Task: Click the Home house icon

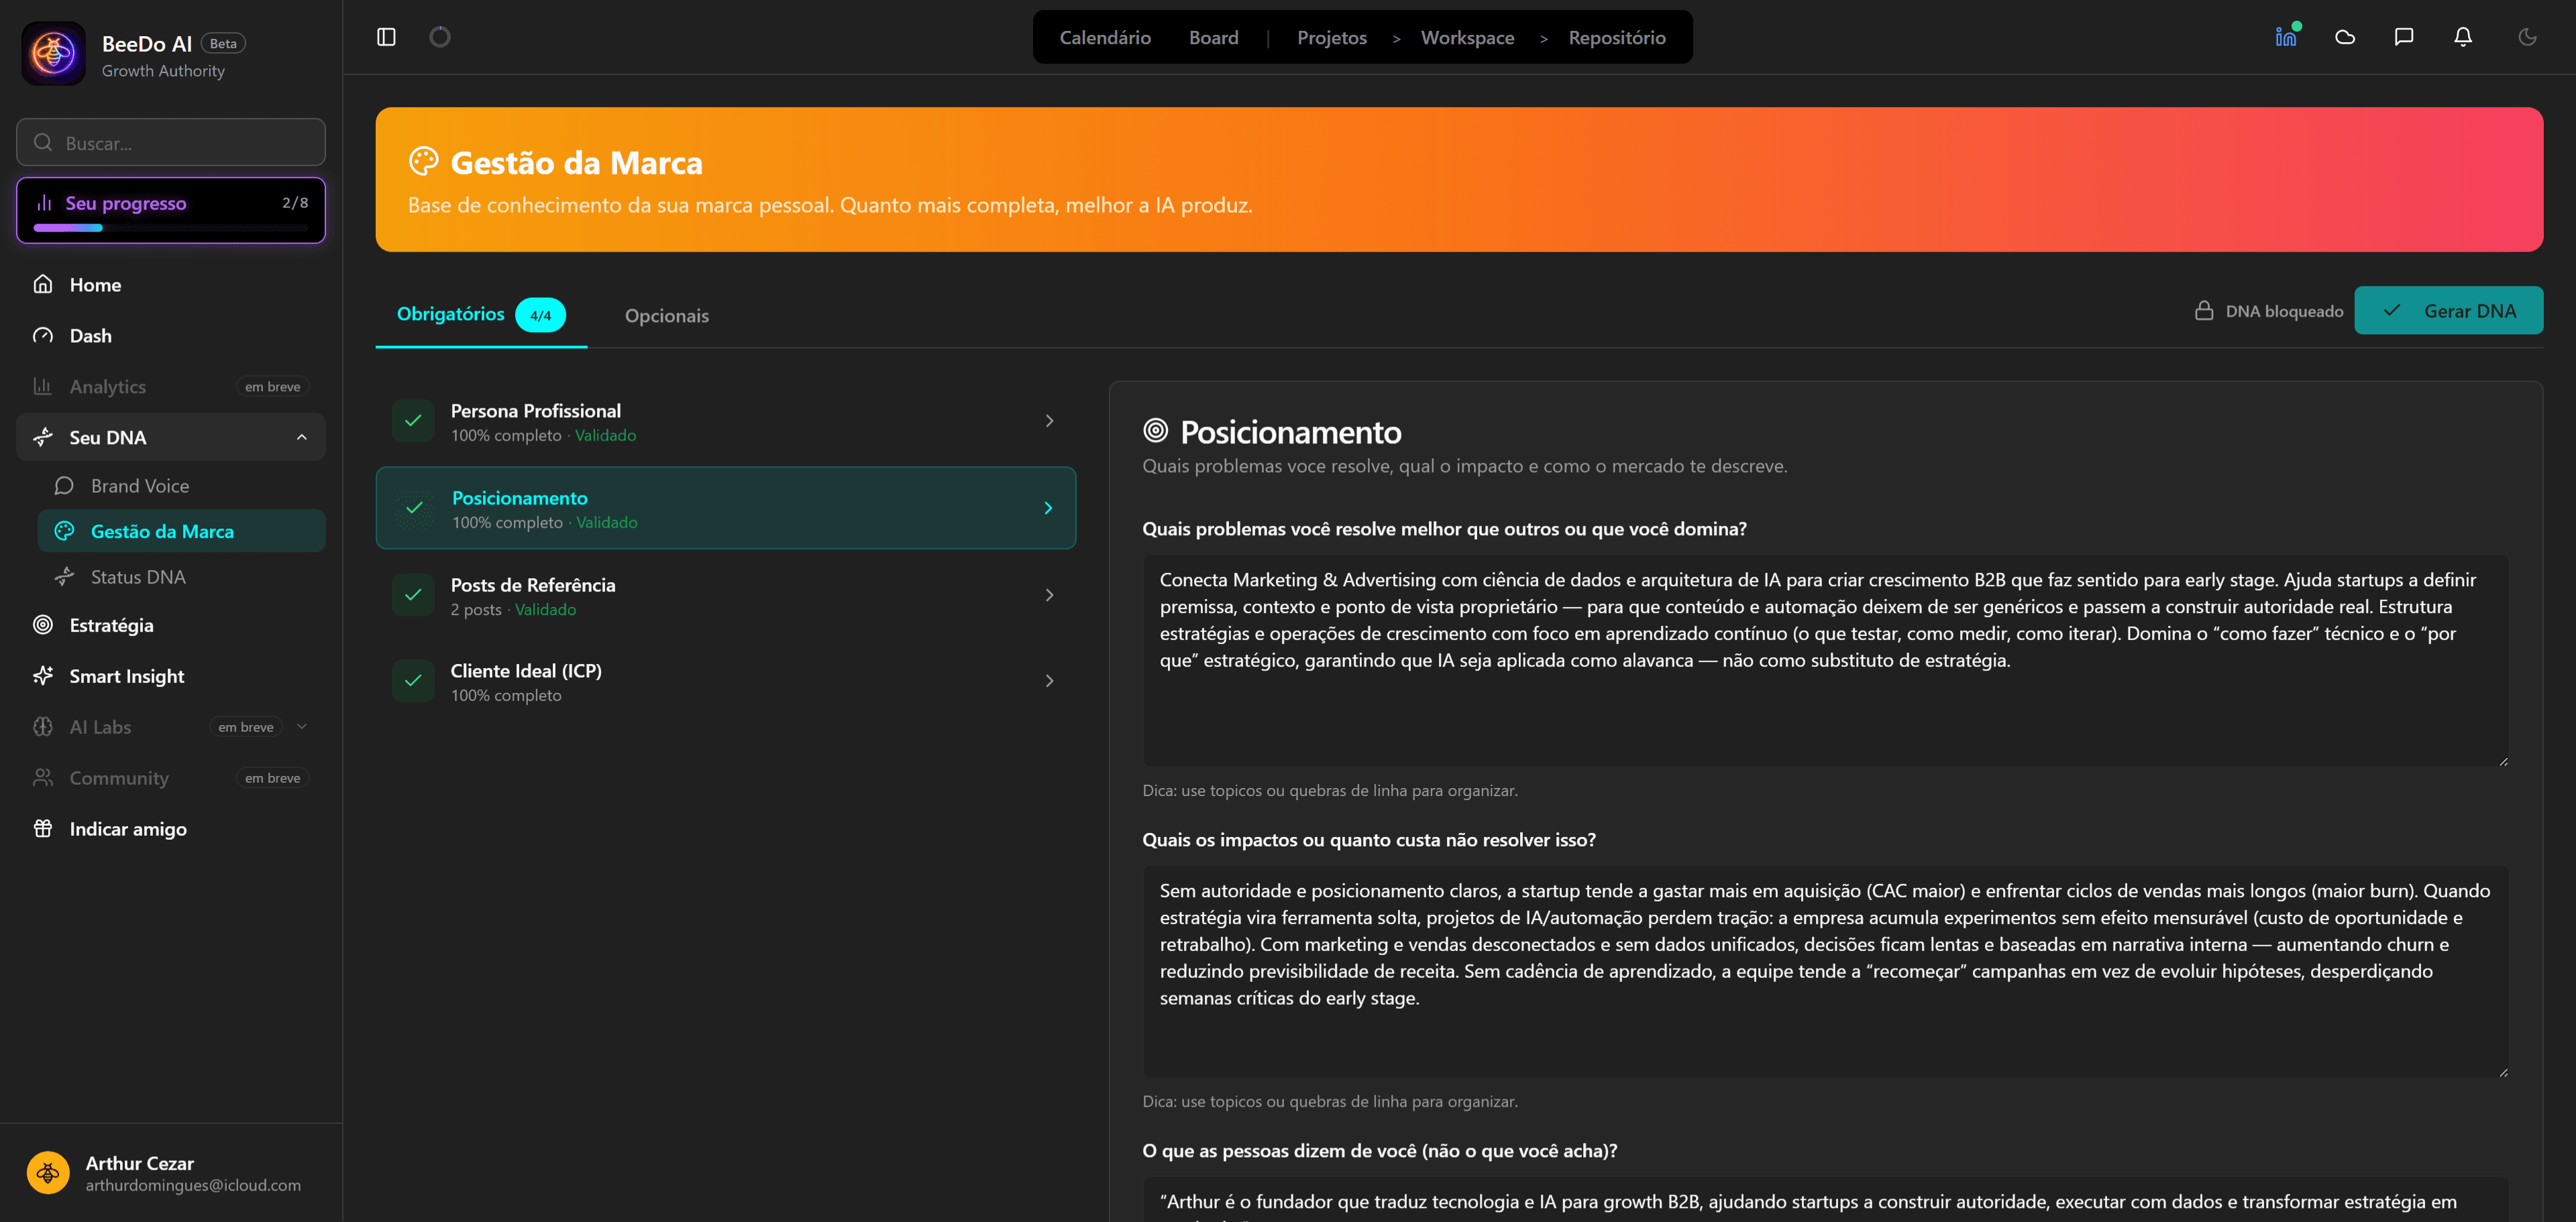Action: (x=43, y=284)
